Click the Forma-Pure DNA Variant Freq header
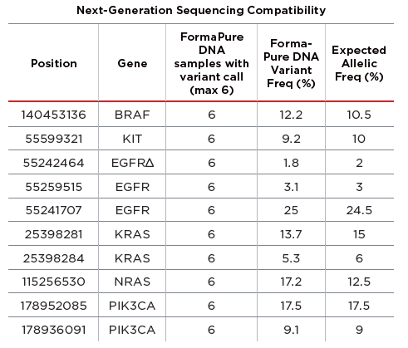 291,63
